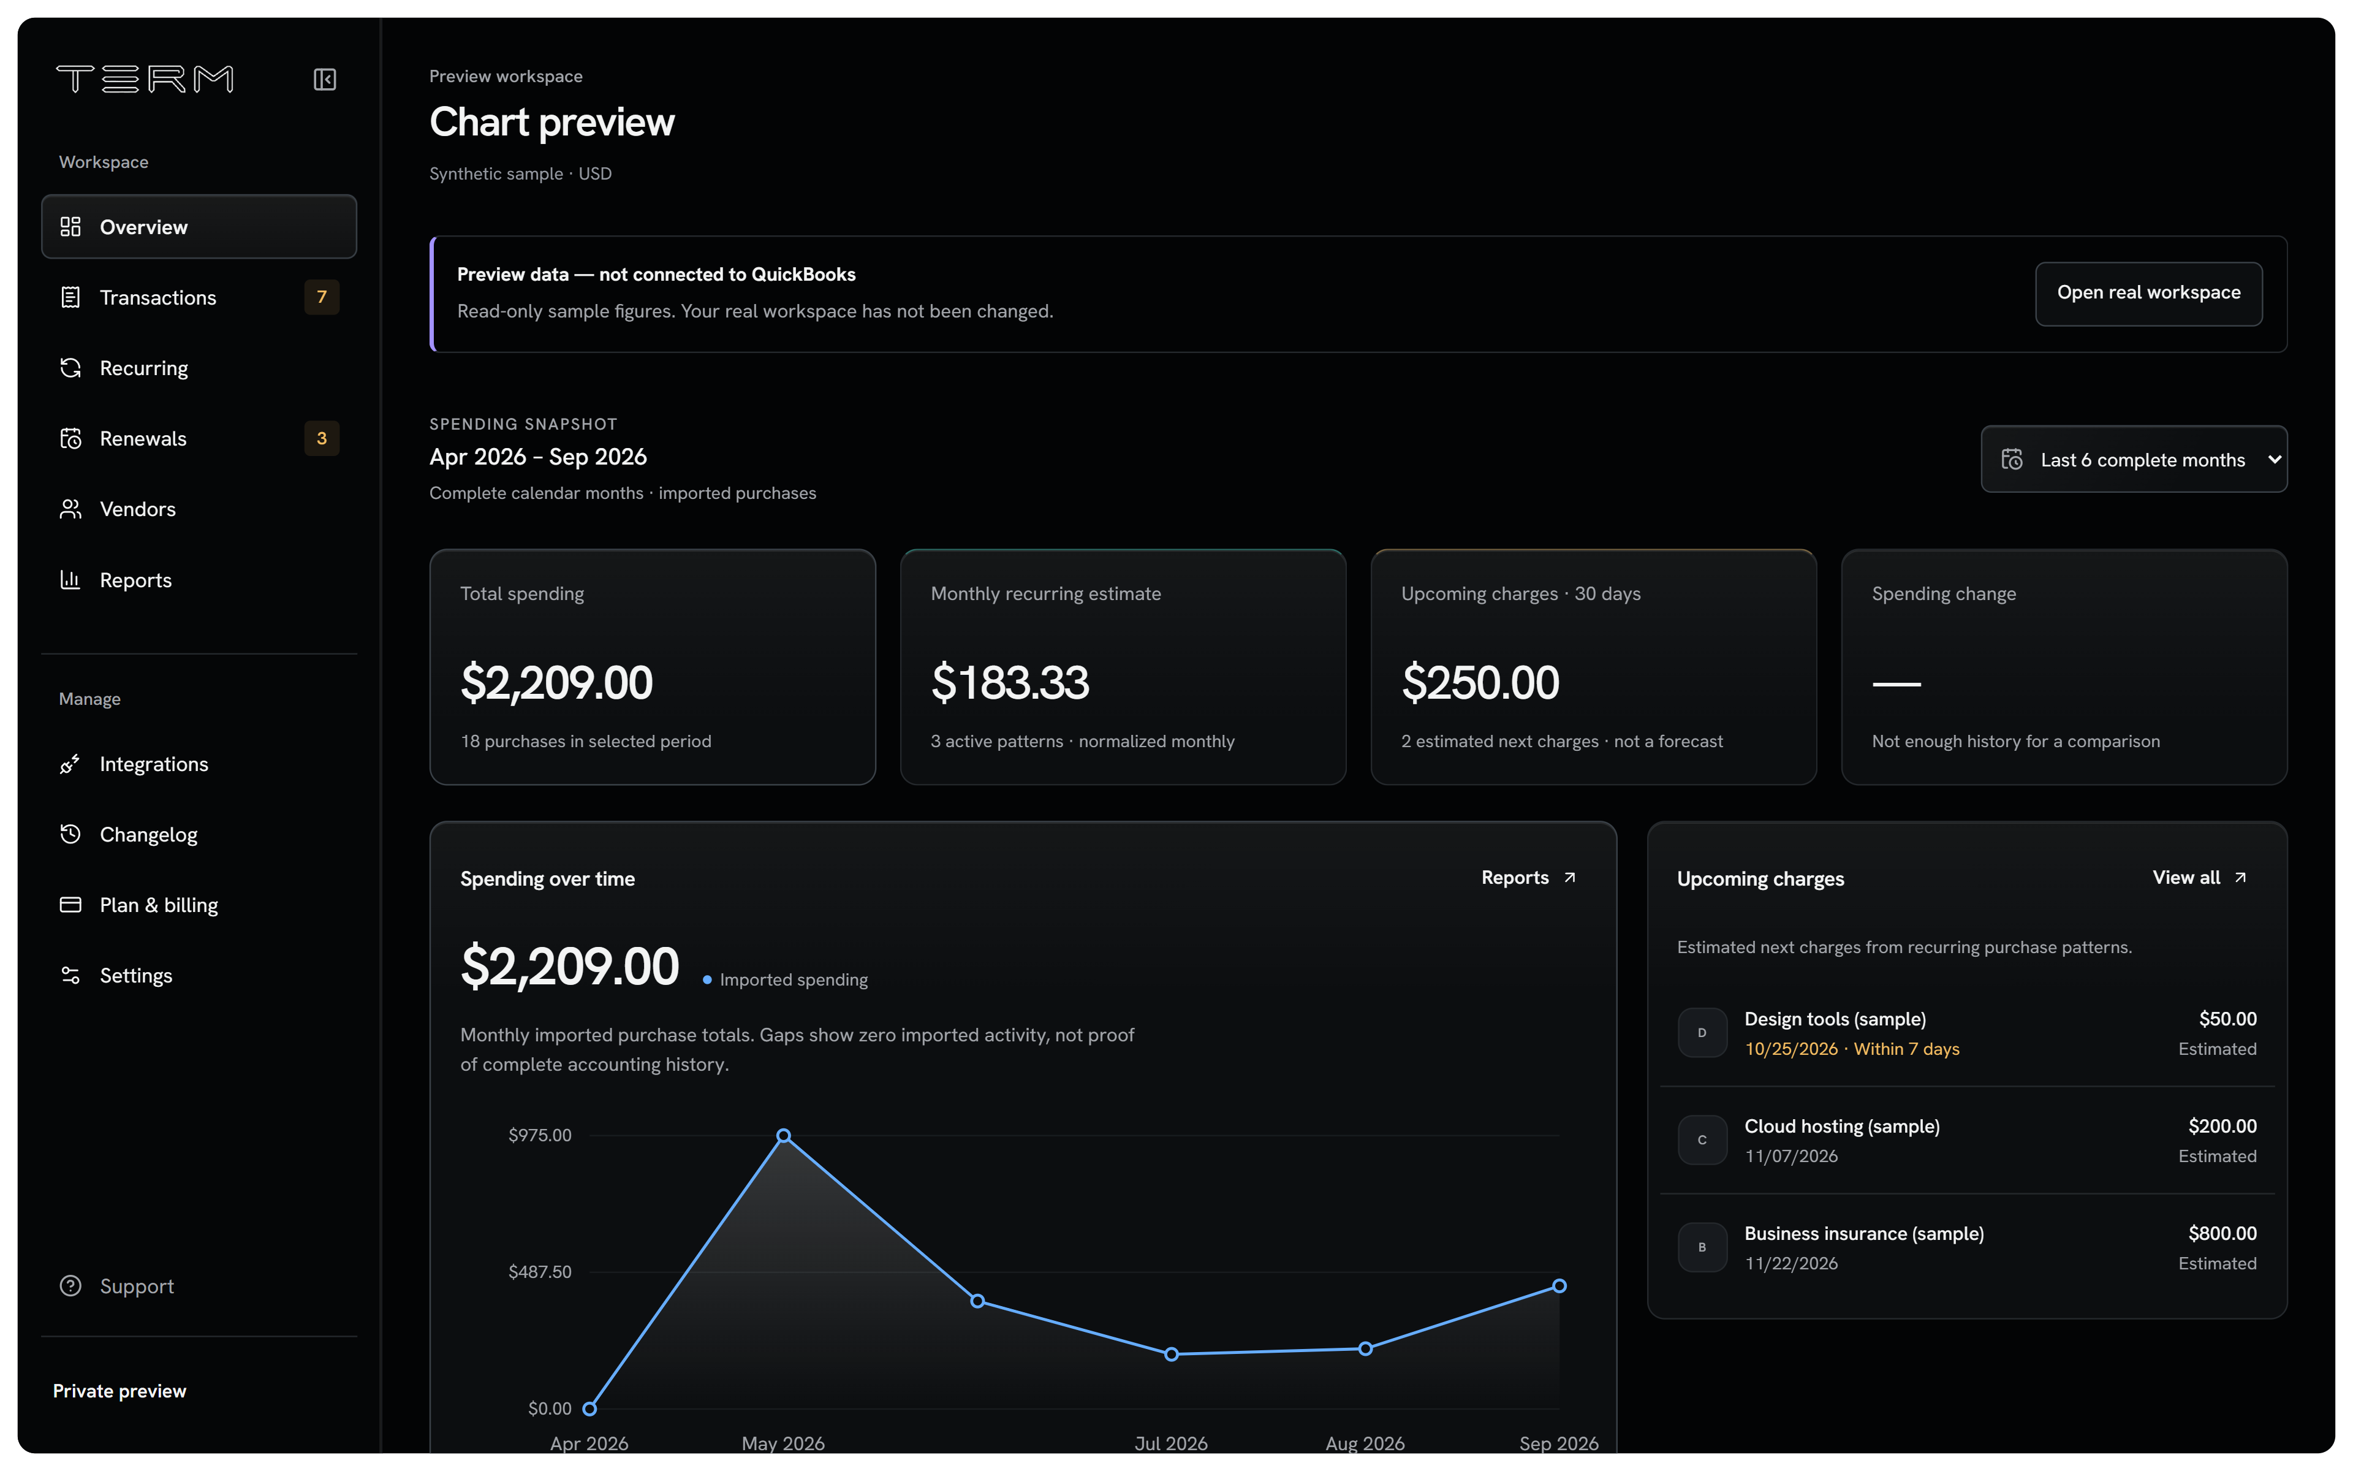Click the Reports bar-chart icon
Image resolution: width=2353 pixels, height=1471 pixels.
(70, 580)
